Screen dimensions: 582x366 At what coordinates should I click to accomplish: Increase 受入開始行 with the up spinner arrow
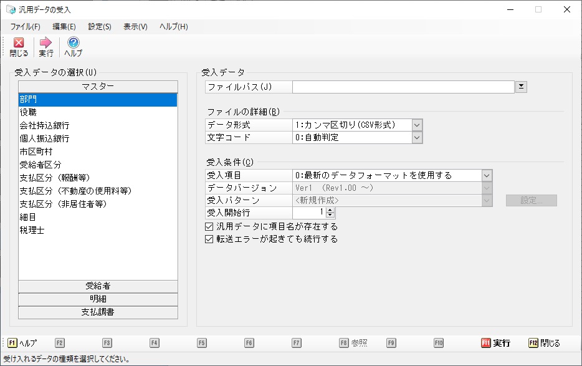point(330,210)
